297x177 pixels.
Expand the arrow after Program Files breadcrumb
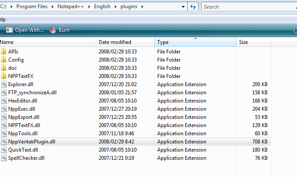tap(53, 7)
